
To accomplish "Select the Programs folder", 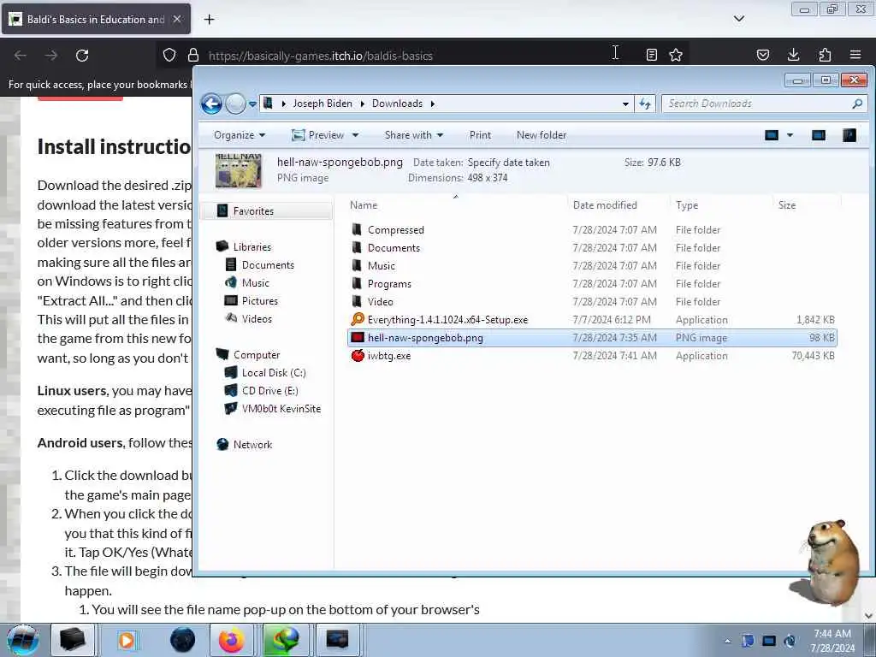I will point(592,284).
